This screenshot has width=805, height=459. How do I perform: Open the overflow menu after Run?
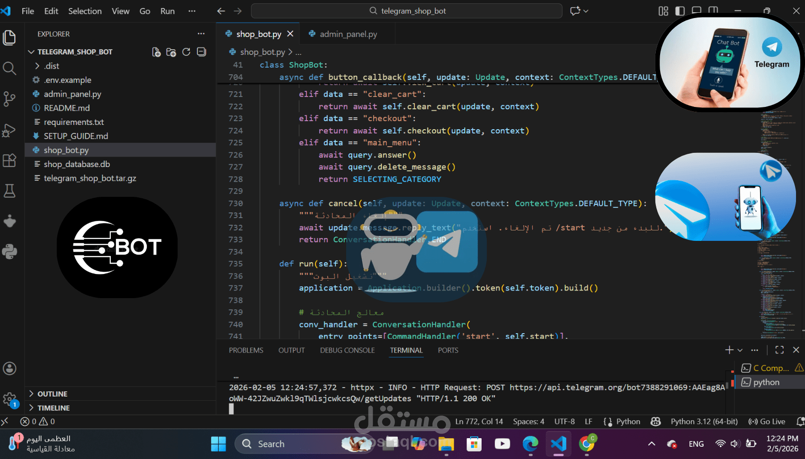192,11
